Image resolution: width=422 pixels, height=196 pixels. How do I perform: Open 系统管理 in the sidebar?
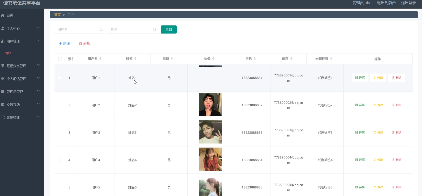(x=22, y=118)
